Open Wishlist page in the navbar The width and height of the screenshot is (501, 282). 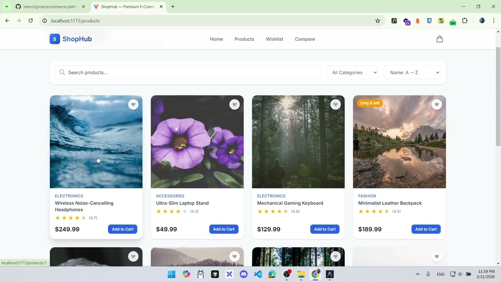[x=274, y=39]
